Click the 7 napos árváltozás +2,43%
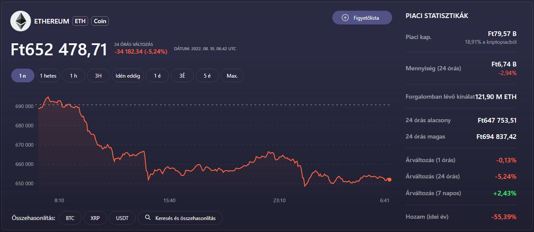The width and height of the screenshot is (534, 232). pos(505,193)
